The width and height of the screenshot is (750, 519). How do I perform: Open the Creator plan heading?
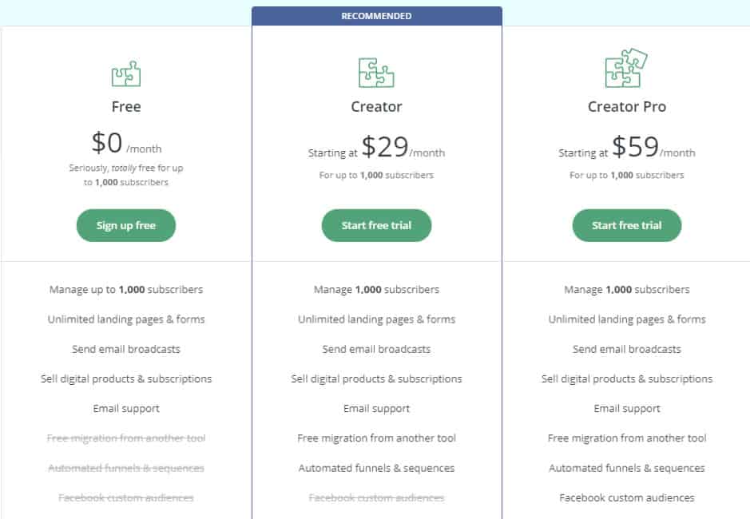(376, 106)
